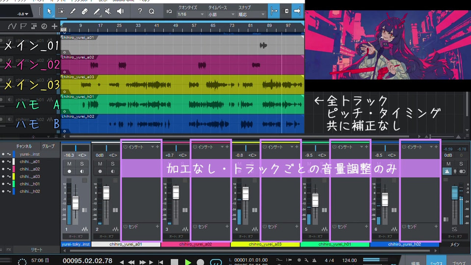
Task: Click the return to zero transport button
Action: (161, 262)
